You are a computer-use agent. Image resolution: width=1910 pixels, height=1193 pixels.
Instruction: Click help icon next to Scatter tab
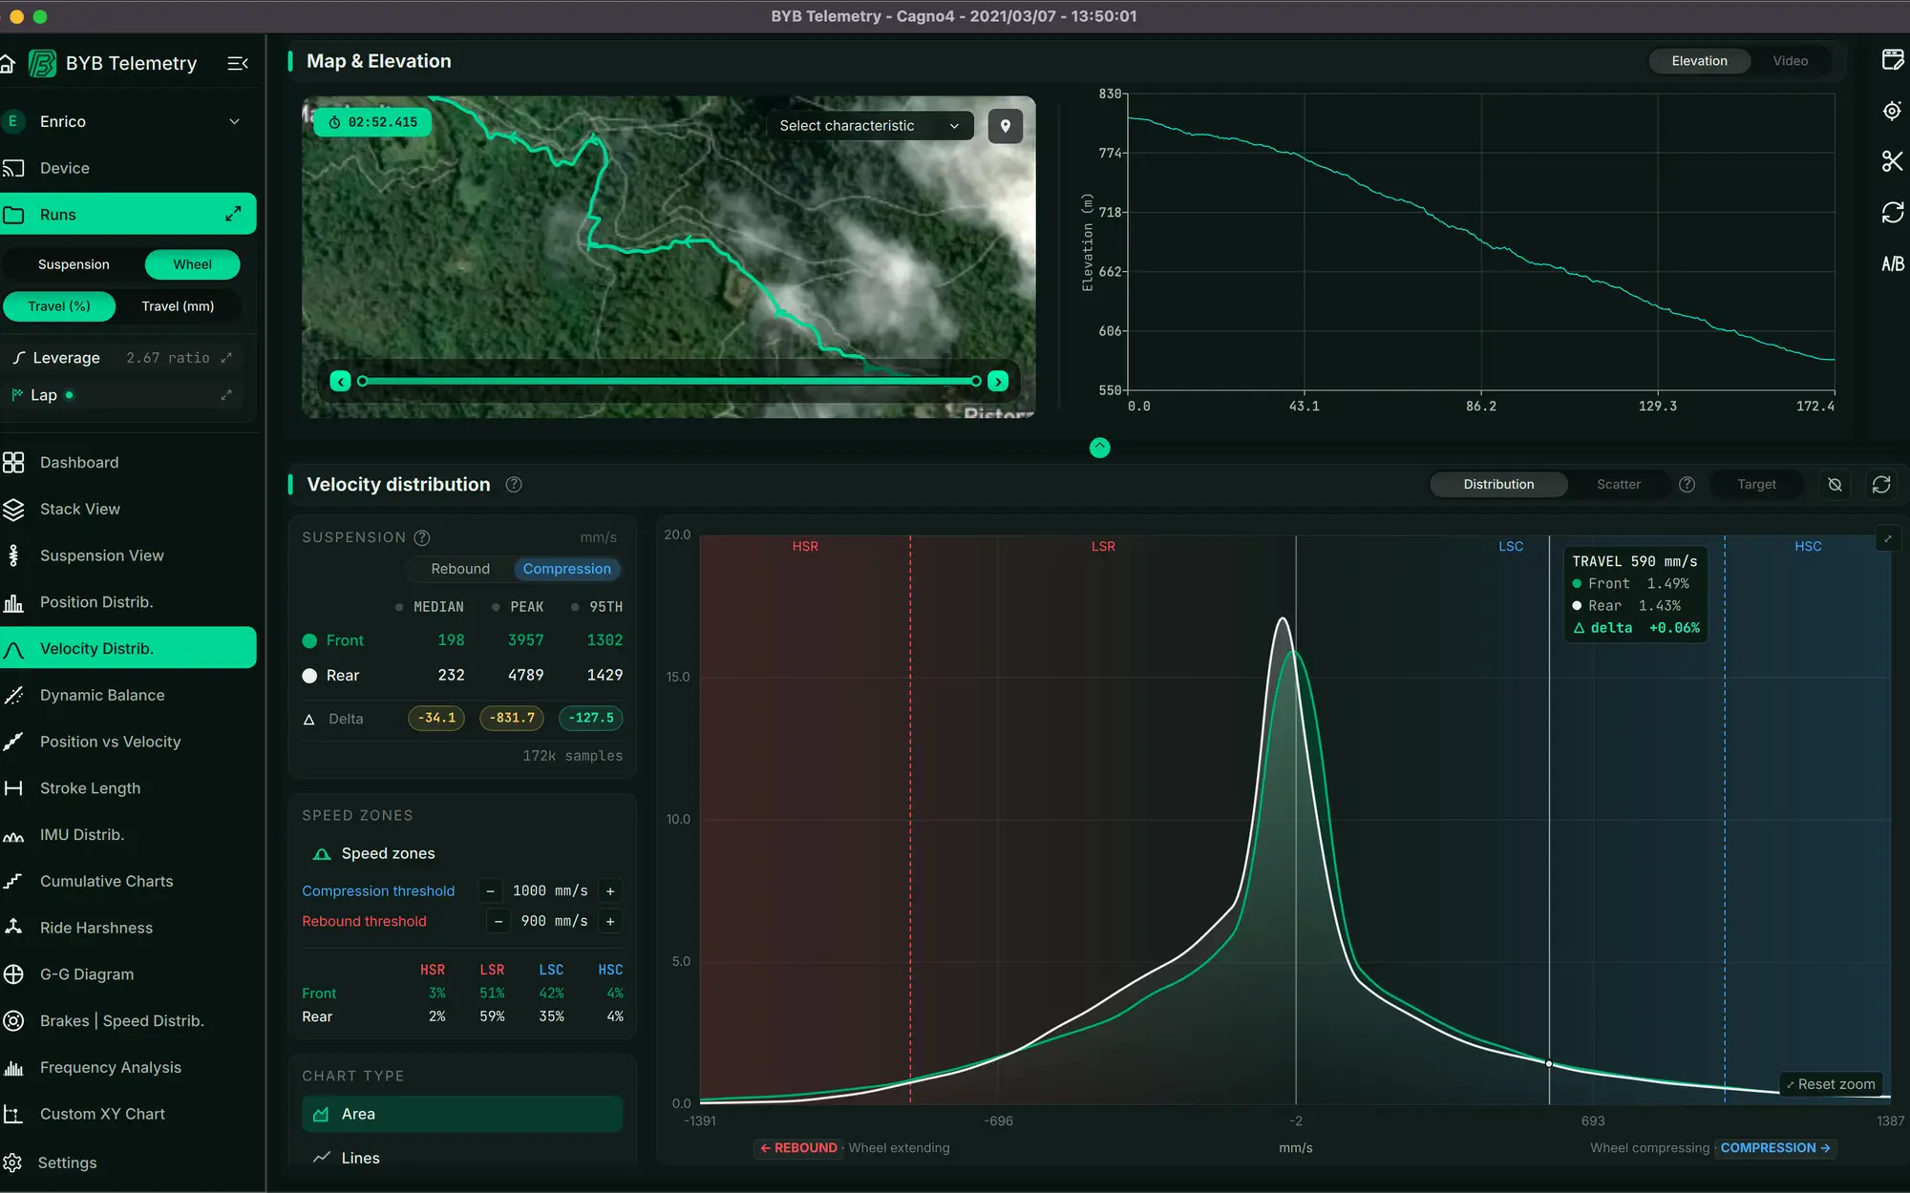point(1687,485)
